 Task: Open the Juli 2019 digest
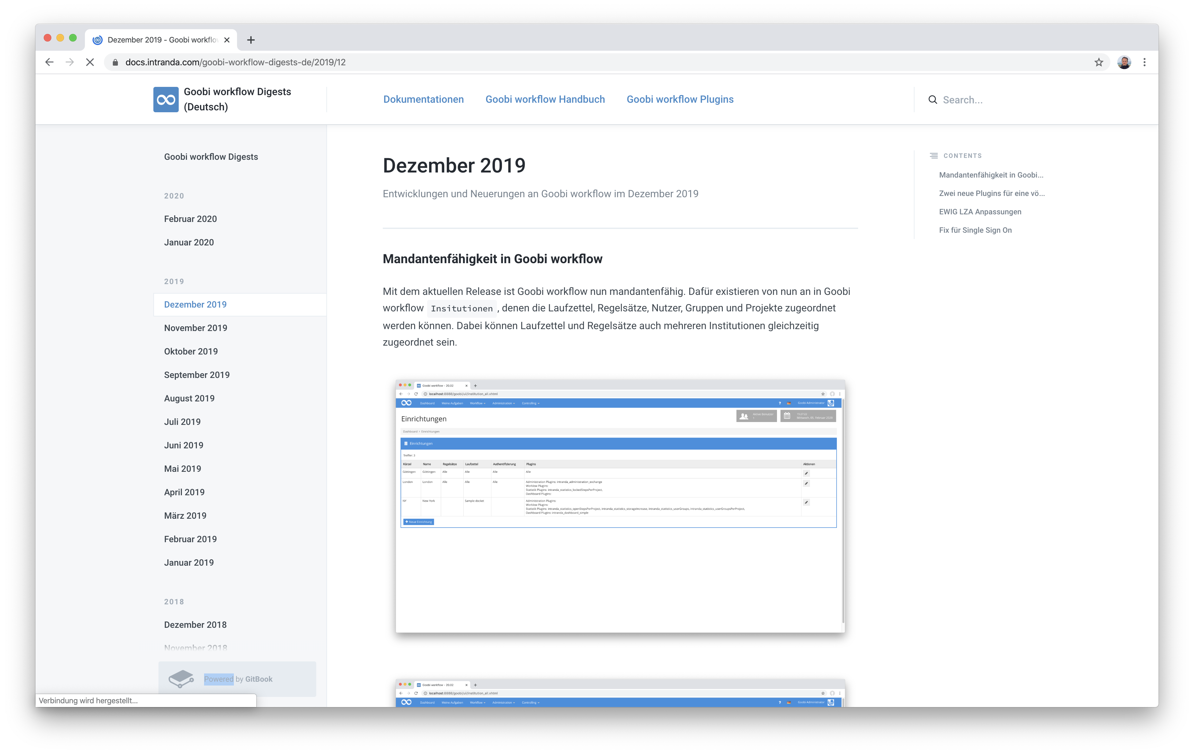183,422
